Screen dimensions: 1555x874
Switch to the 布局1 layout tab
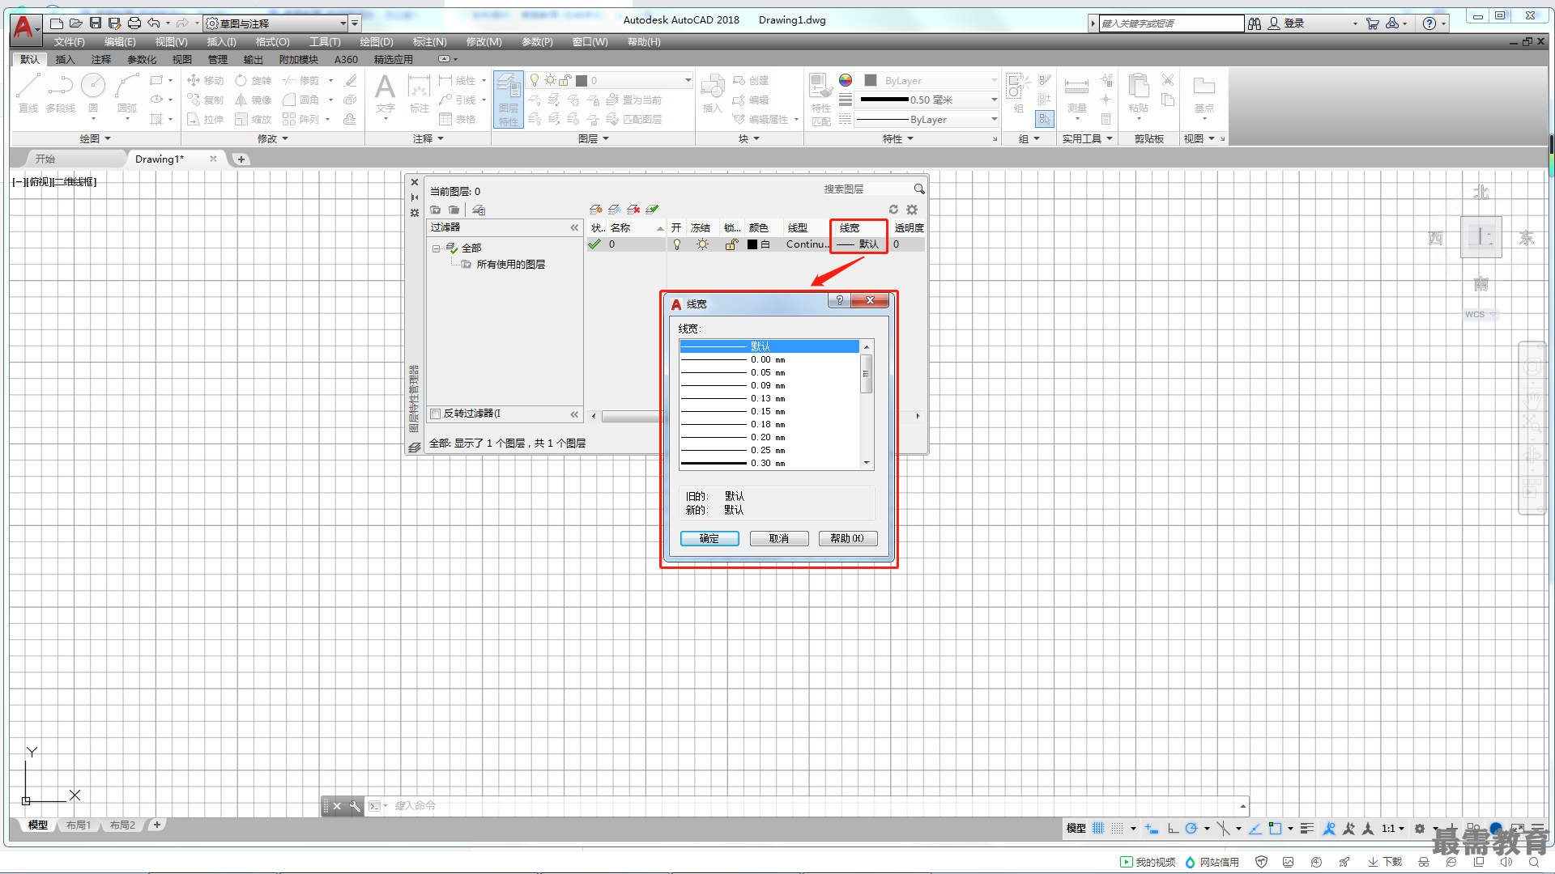[79, 825]
